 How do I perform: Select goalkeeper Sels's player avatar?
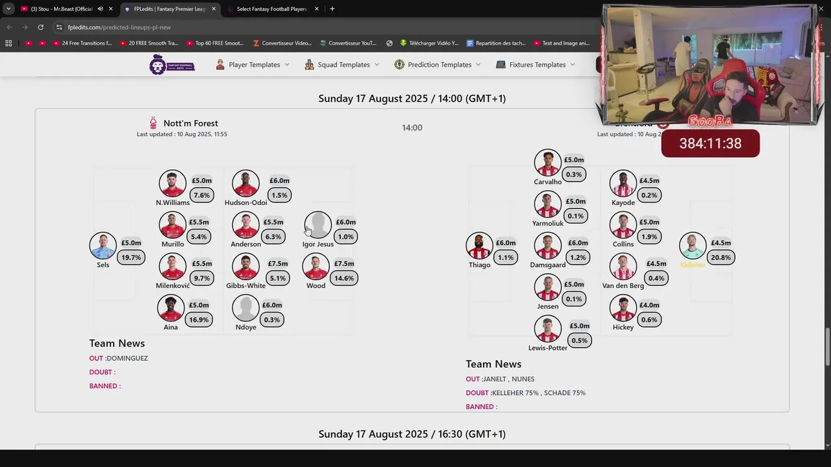103,246
